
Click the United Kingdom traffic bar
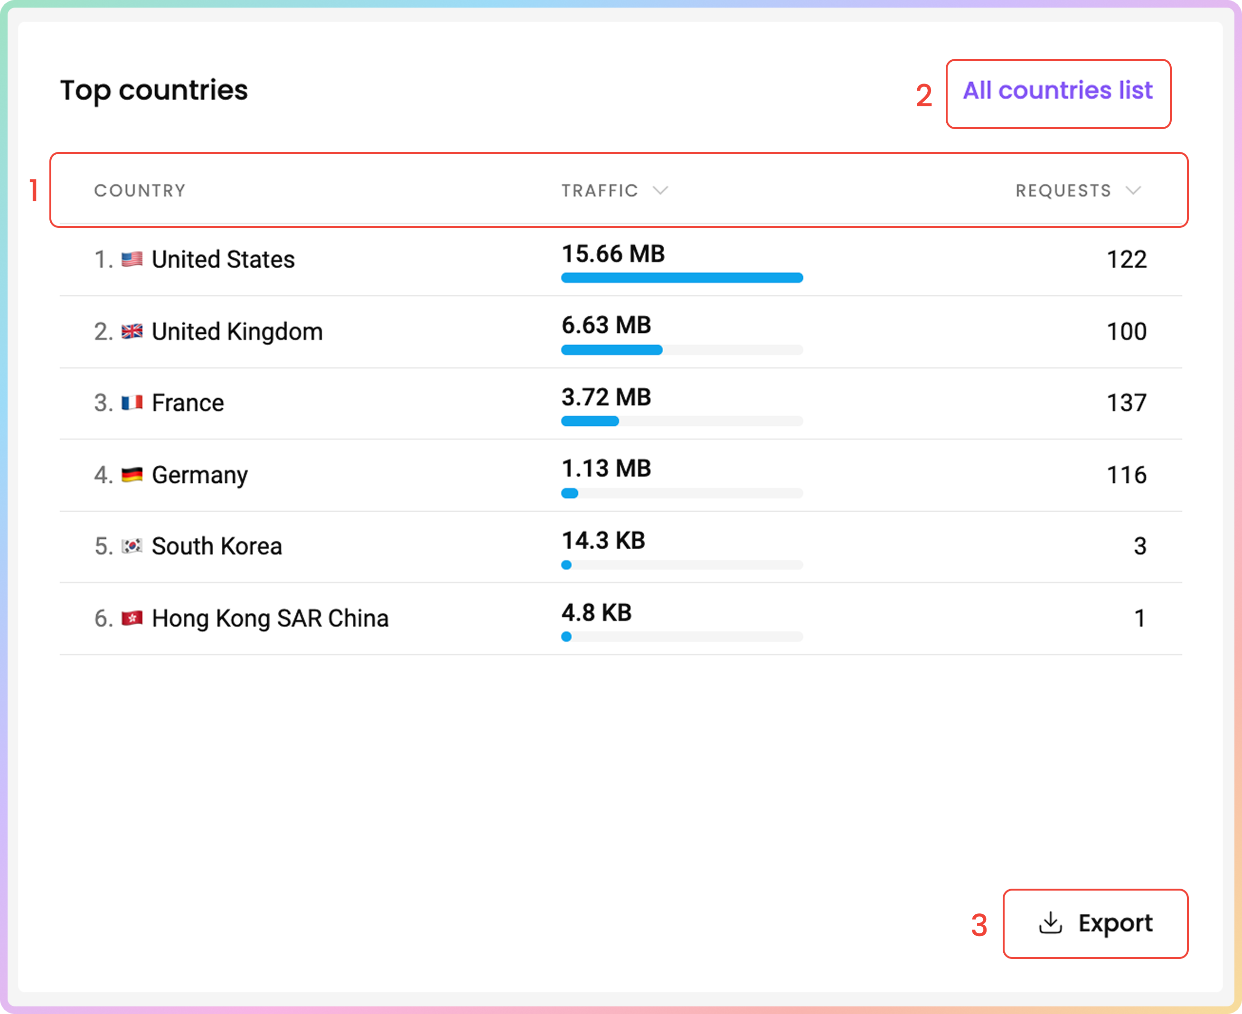[x=682, y=350]
